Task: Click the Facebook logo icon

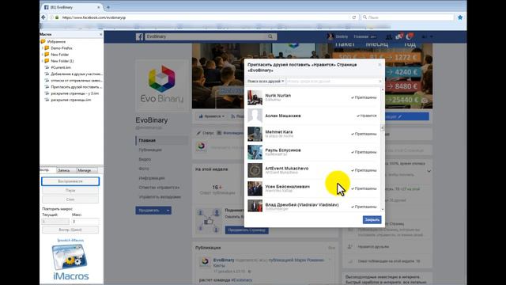Action: 139,37
